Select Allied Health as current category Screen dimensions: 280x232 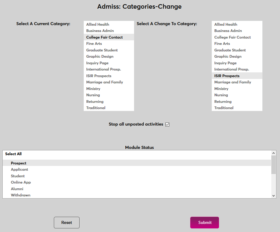click(x=98, y=25)
